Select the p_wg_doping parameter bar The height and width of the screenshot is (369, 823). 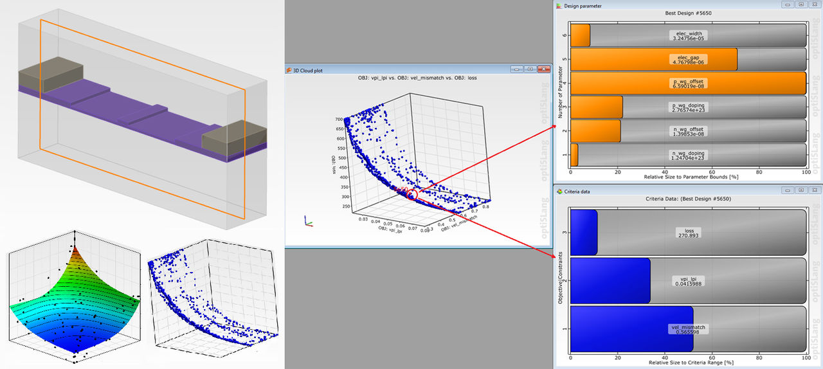[597, 107]
